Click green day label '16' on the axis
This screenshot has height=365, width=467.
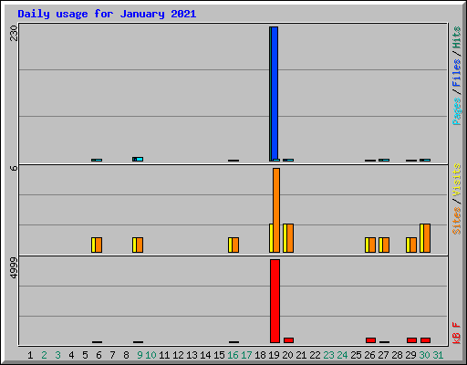(233, 355)
